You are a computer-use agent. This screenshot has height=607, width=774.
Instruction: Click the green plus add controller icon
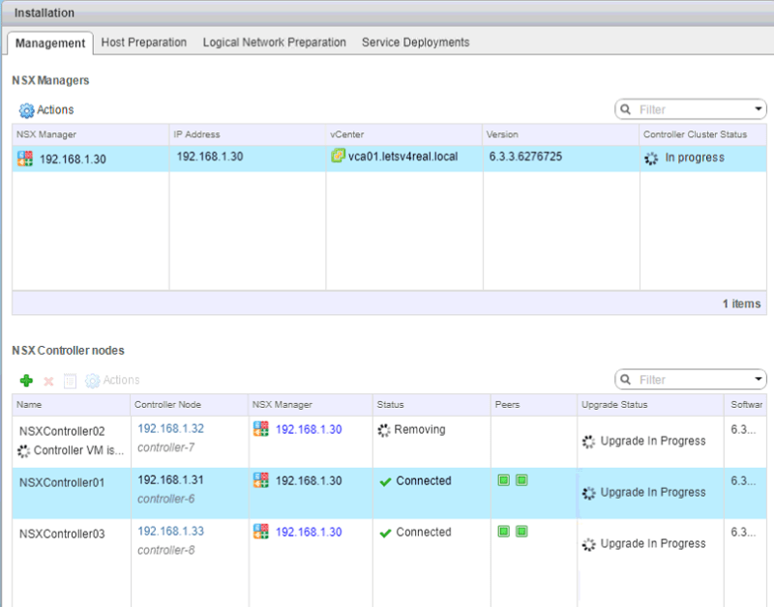26,381
